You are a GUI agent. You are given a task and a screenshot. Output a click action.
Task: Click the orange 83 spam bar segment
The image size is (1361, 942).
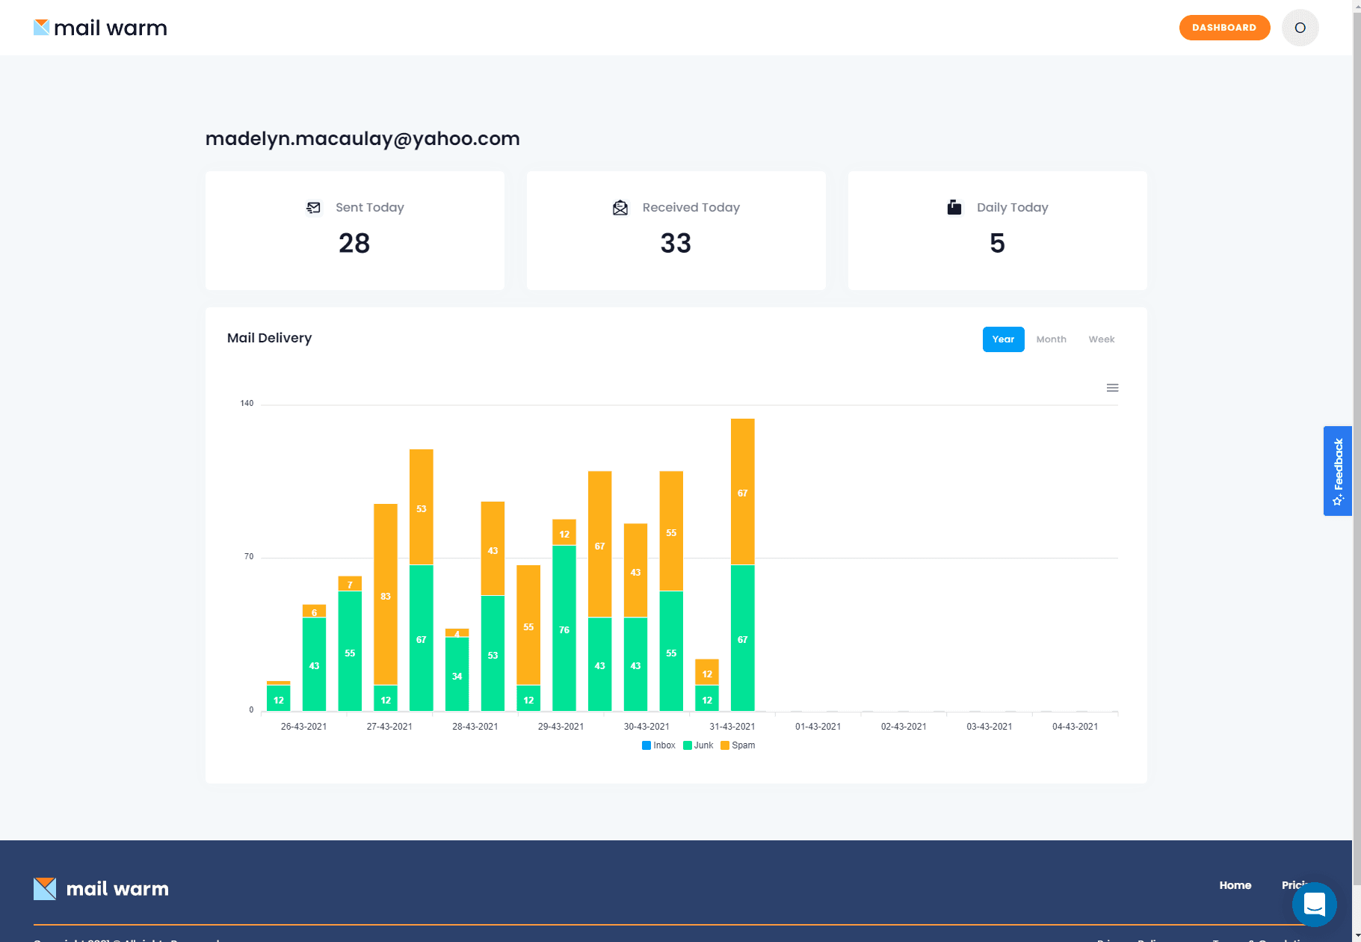coord(386,594)
